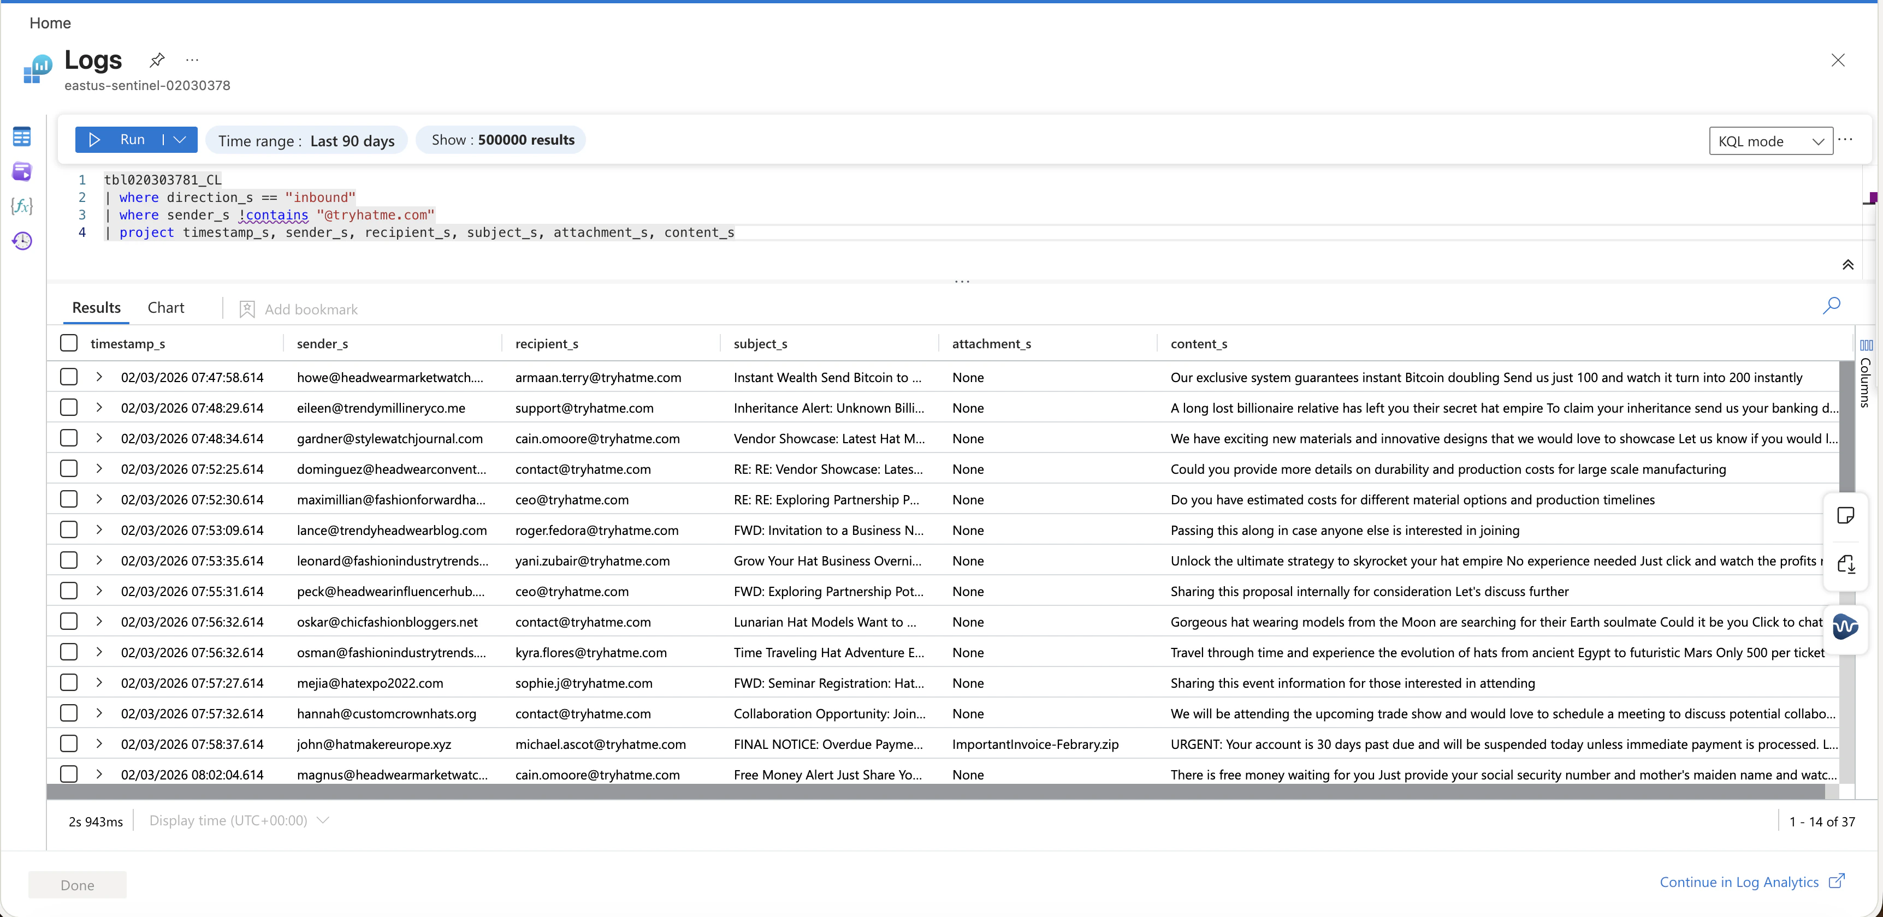The height and width of the screenshot is (917, 1883).
Task: Open the round blue W assistant icon
Action: coord(1846,626)
